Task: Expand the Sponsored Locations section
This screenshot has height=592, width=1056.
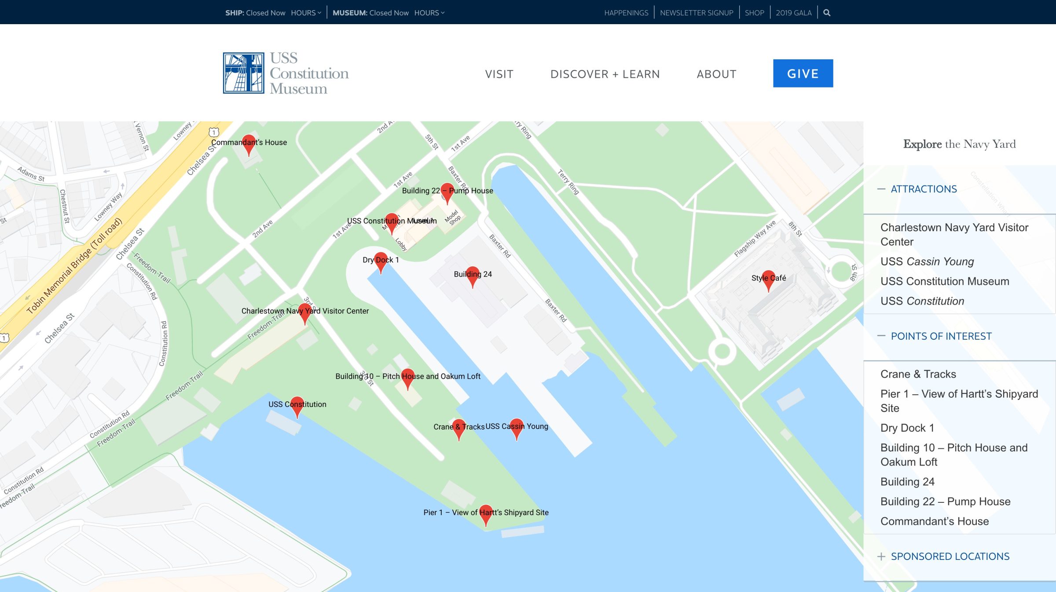Action: point(943,556)
